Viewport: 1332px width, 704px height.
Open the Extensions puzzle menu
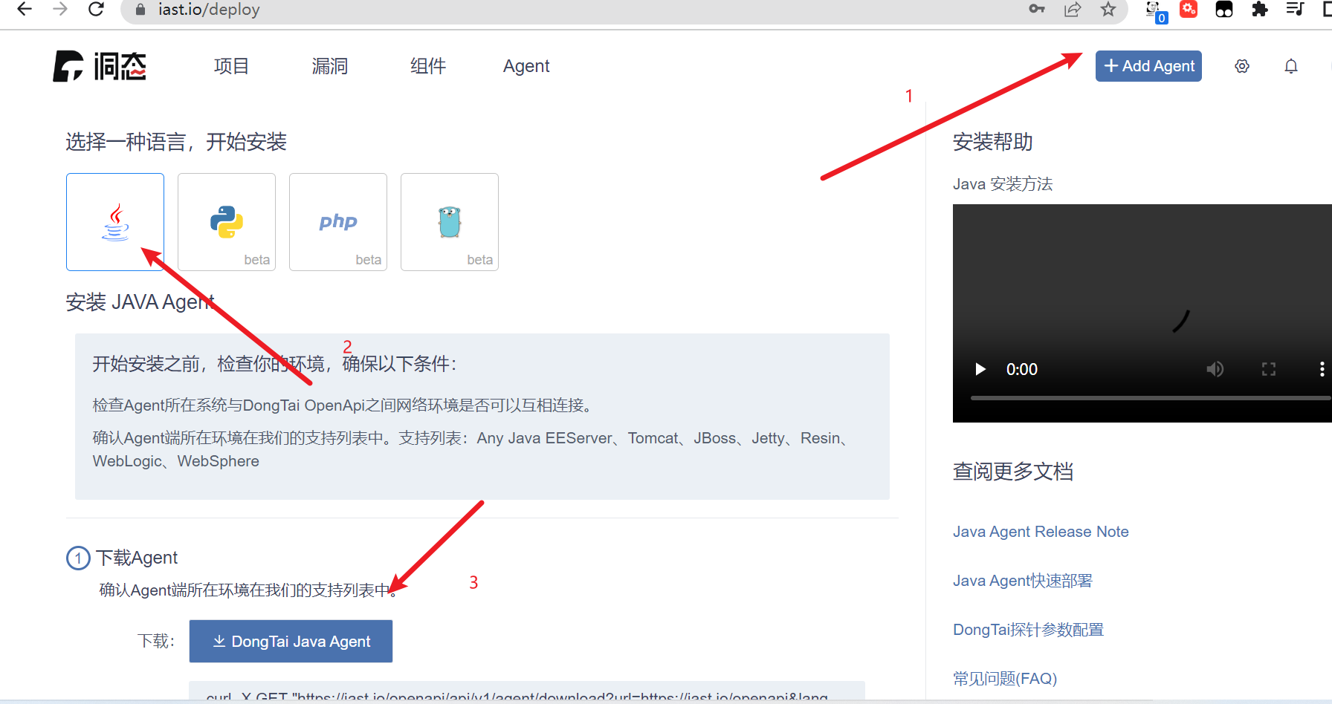click(x=1259, y=10)
